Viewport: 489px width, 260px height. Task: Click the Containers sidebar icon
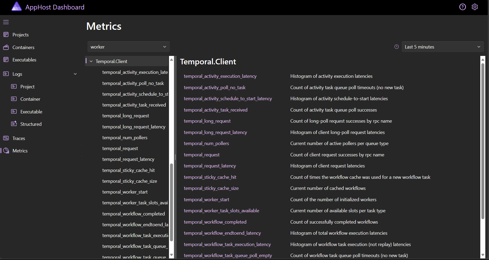(x=6, y=47)
